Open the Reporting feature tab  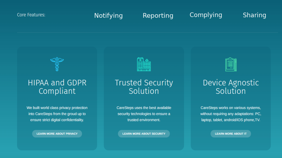click(158, 15)
